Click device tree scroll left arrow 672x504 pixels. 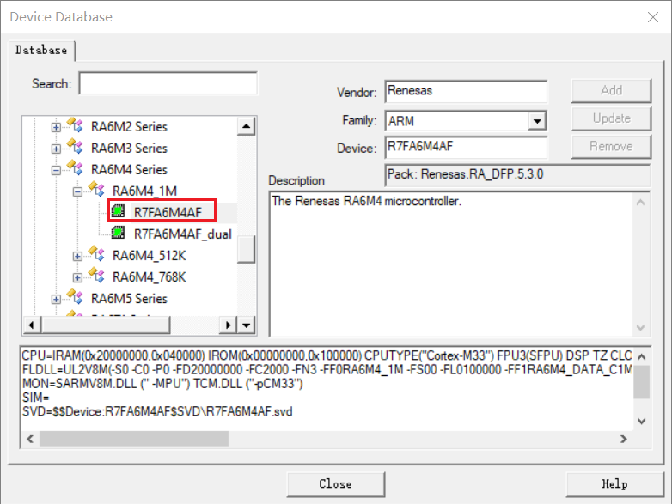31,325
